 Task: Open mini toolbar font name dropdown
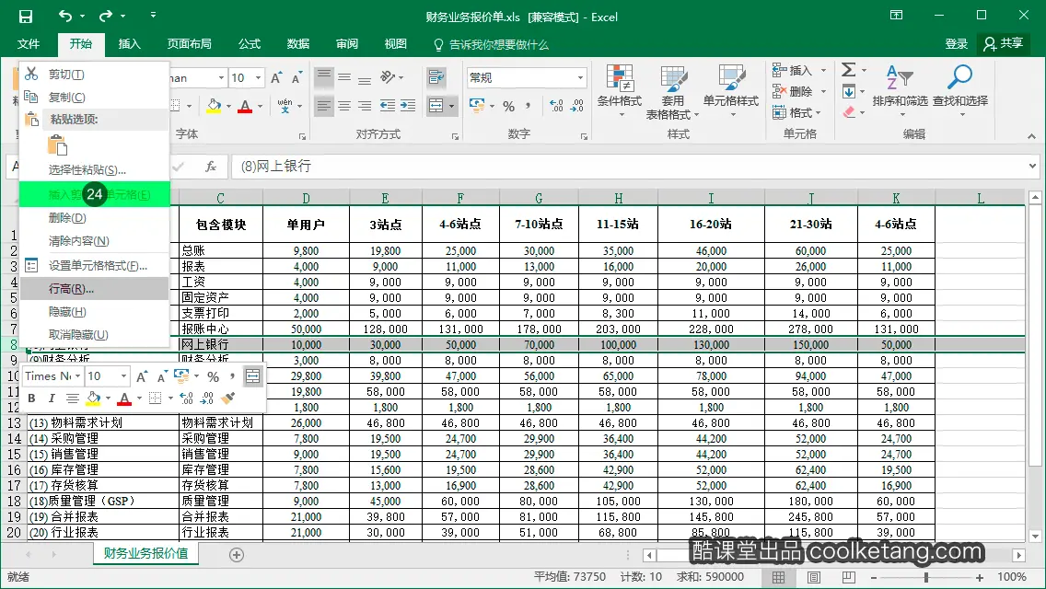tap(77, 376)
